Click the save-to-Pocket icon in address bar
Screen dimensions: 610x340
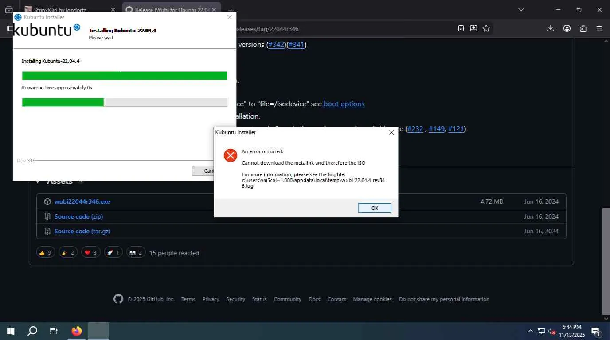(473, 28)
